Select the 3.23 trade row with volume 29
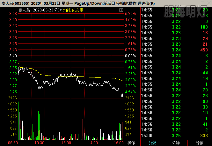Viewport: 212px width, 146px height. (x=174, y=38)
